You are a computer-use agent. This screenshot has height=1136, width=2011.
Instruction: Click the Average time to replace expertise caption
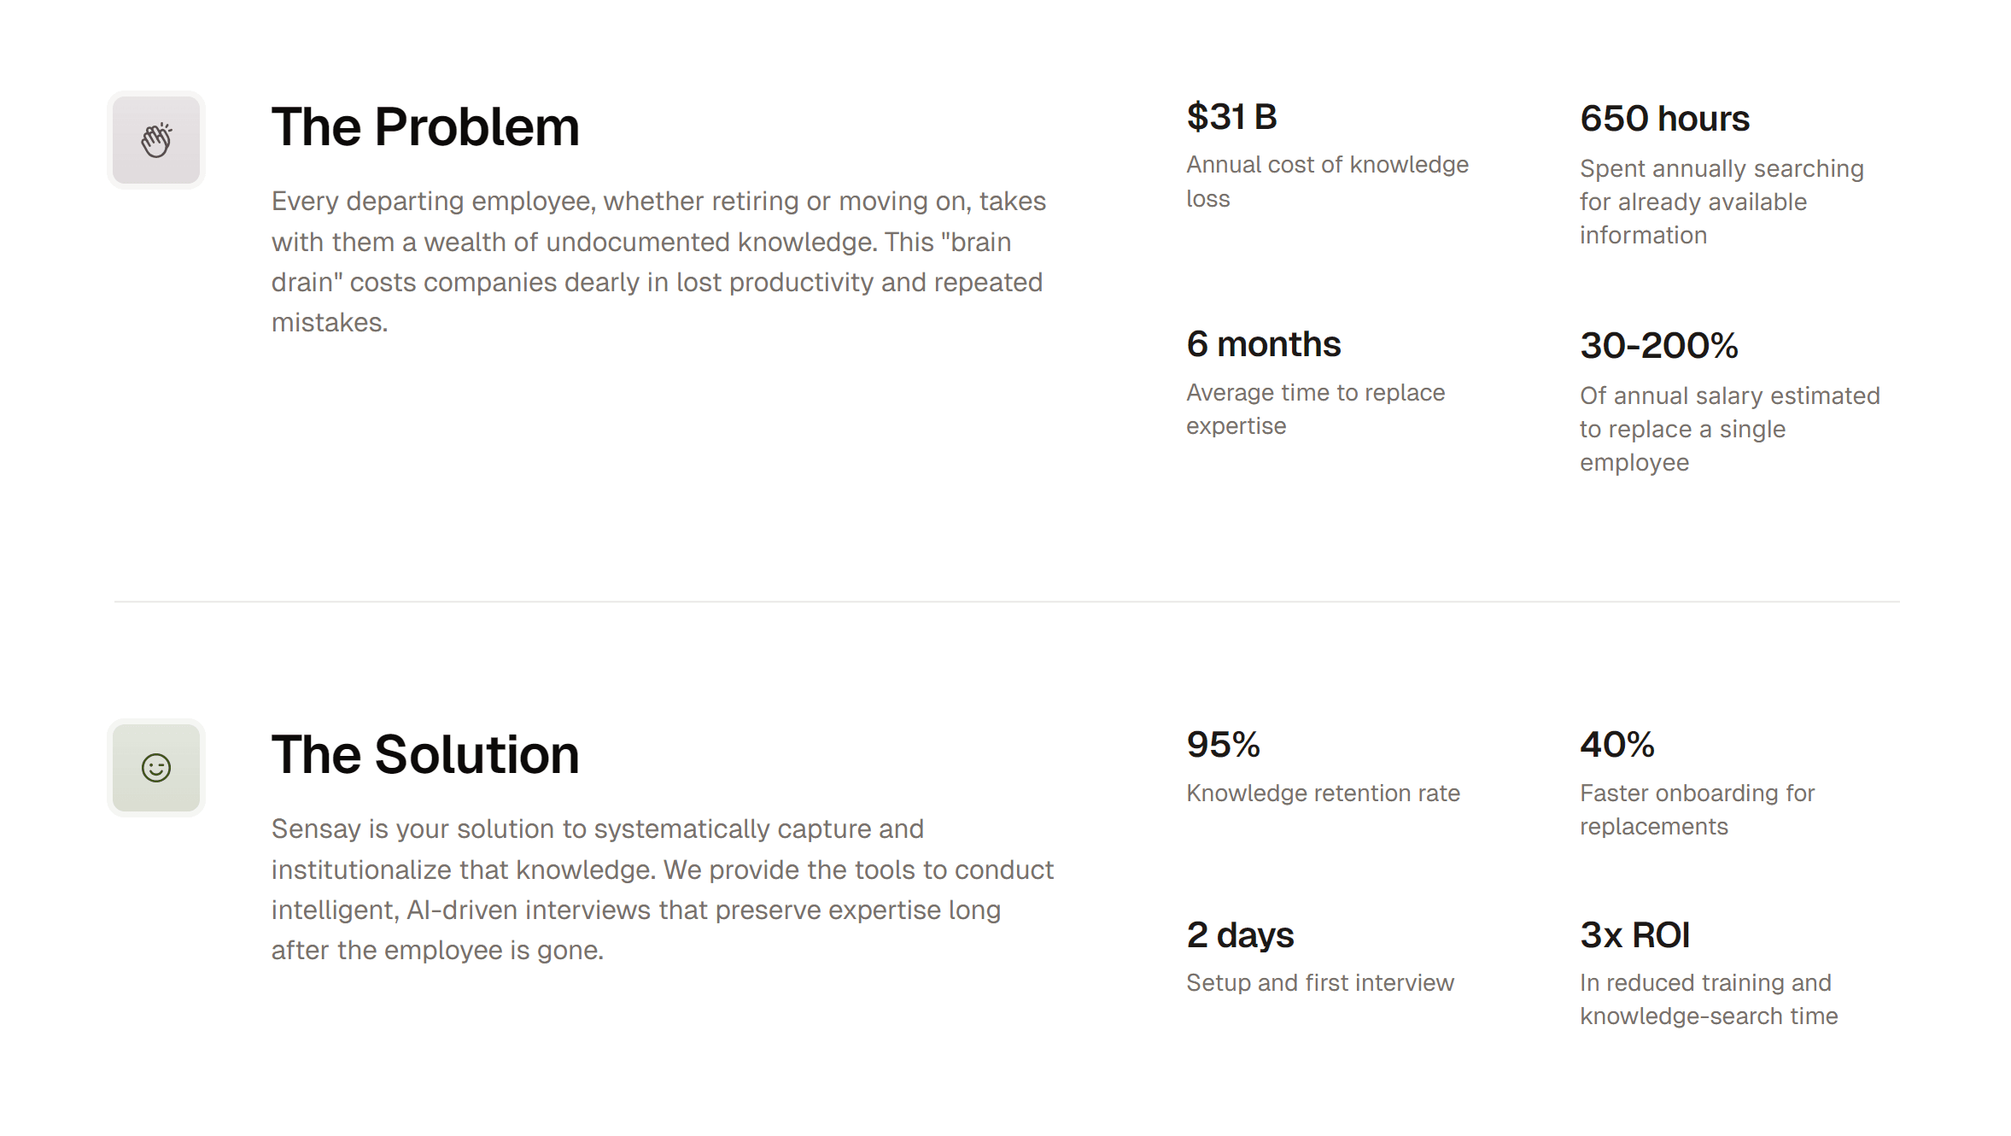1315,409
